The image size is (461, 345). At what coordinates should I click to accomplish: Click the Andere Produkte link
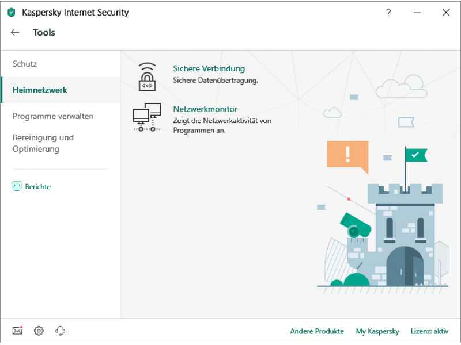[317, 331]
